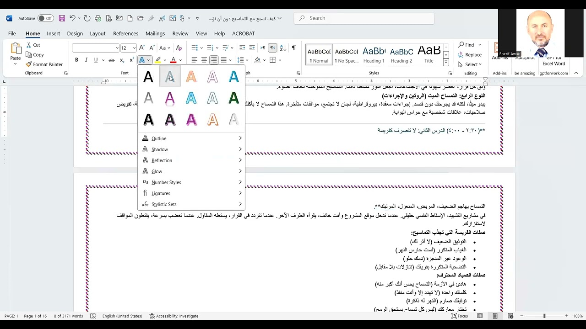The image size is (586, 329).
Task: Set left-to-right text direction
Action: click(x=263, y=48)
